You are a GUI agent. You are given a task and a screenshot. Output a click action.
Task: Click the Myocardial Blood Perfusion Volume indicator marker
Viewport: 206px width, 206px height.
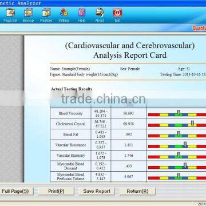(x=179, y=176)
